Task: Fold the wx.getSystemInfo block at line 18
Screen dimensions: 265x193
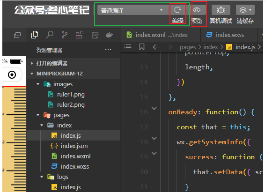Action: [154, 138]
